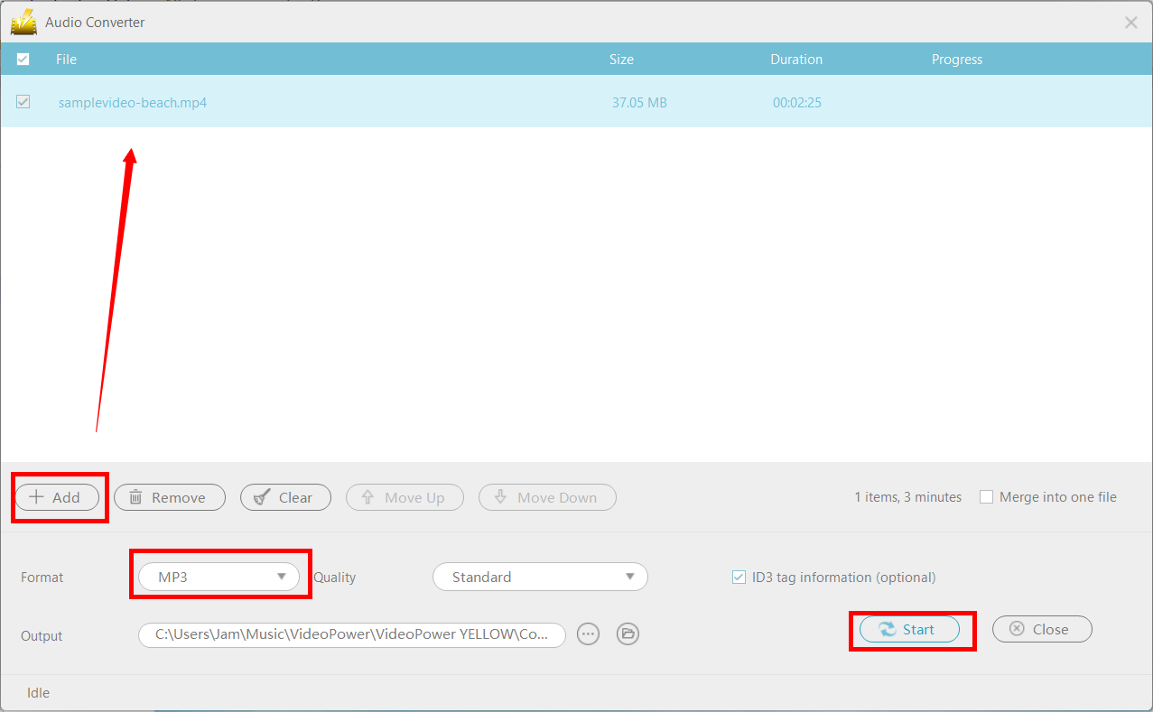Remove the selected file with trash button
The width and height of the screenshot is (1153, 712).
click(169, 497)
